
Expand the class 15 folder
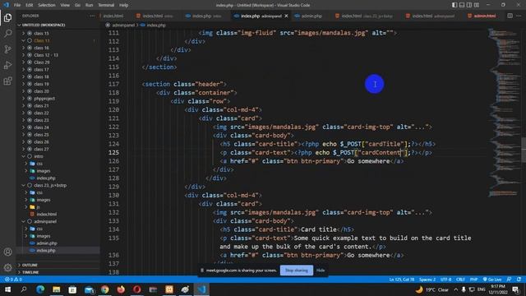[42, 33]
